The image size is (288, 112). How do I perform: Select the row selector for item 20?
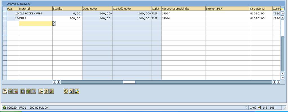5,19
